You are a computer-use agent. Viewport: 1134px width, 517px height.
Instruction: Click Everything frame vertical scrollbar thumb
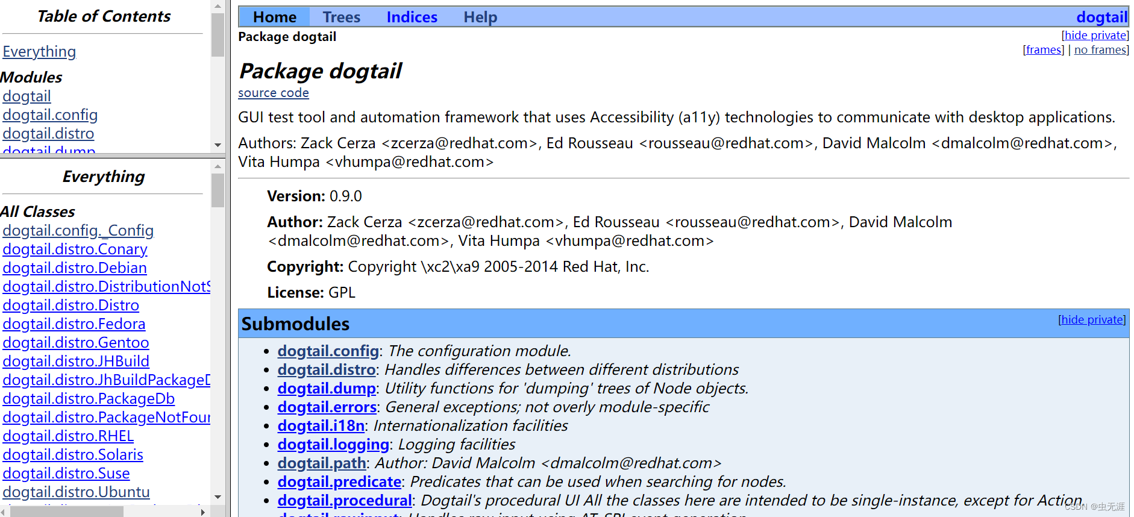tap(218, 190)
